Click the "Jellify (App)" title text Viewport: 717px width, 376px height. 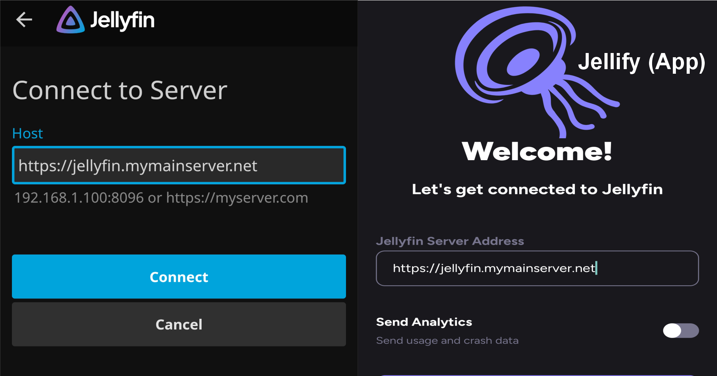tap(642, 62)
